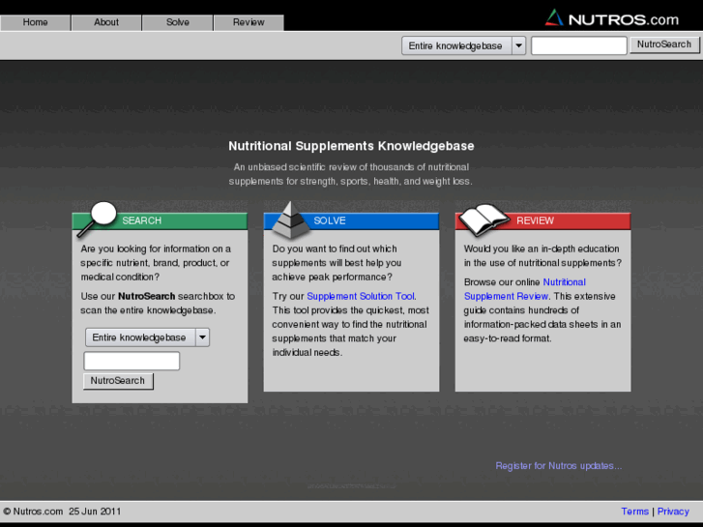Expand Search card Entire knowledgebase dropdown
Viewport: 703px width, 527px height.
[147, 337]
